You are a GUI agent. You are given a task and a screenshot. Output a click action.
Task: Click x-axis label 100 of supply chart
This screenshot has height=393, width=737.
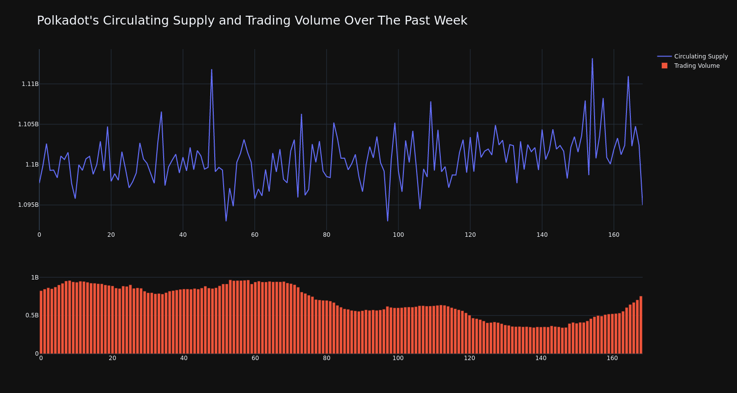click(398, 235)
